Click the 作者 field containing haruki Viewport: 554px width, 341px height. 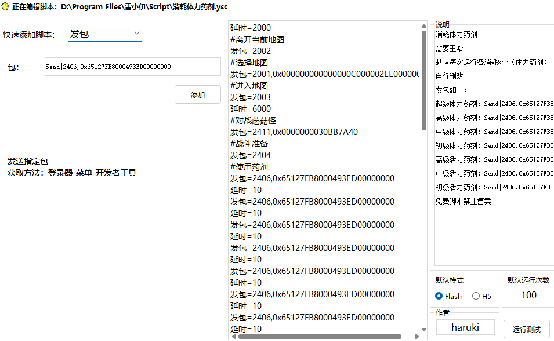pos(465,327)
